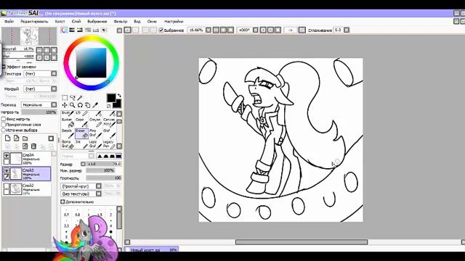Toggle the Выбранное checkbox in toolbar
The height and width of the screenshot is (261, 465).
(161, 30)
